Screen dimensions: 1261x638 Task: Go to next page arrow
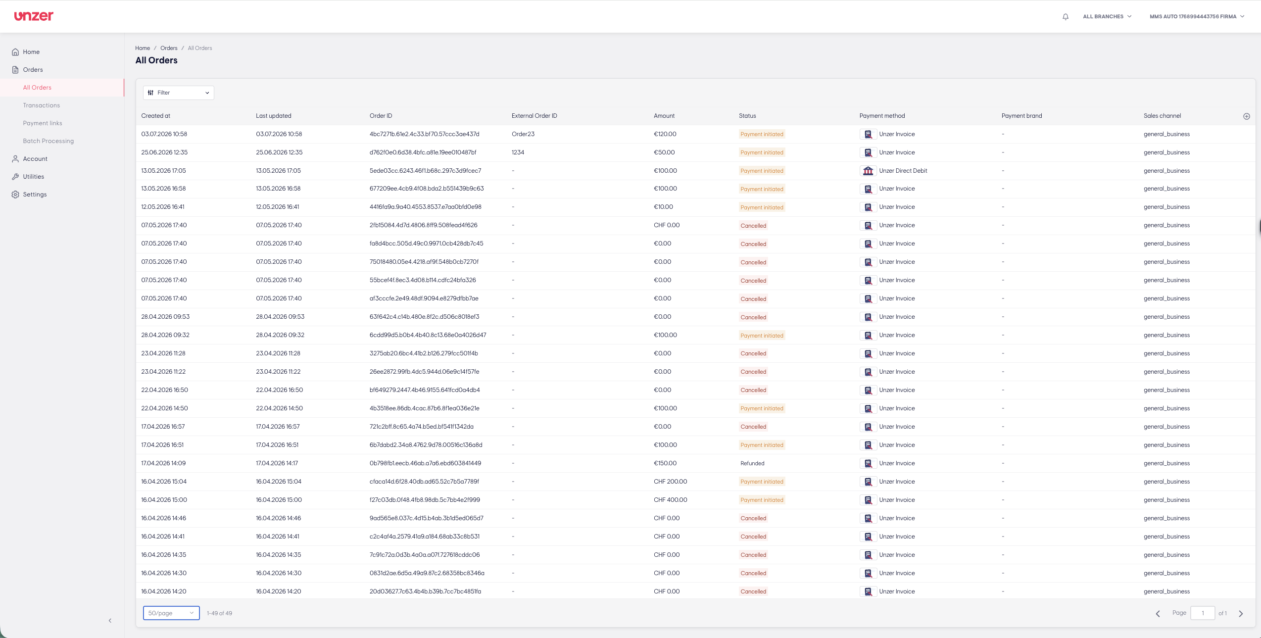click(1241, 614)
